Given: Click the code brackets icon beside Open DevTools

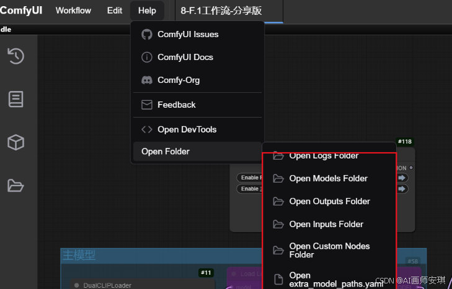Looking at the screenshot, I should 147,129.
